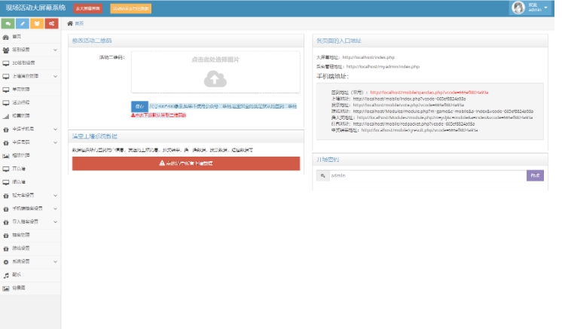Open the localhost/myadmin/index.php admin link
562x329 pixels.
coord(383,66)
